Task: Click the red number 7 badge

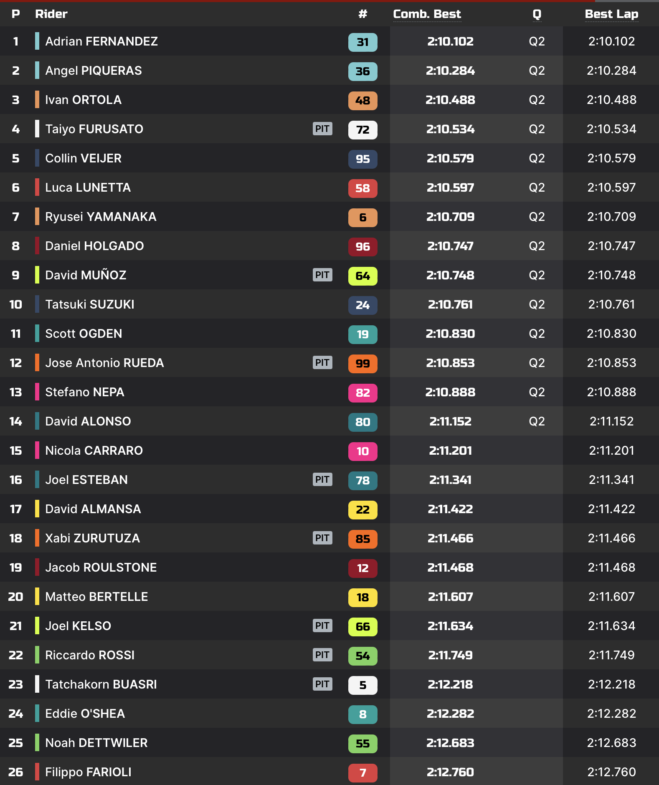Action: (362, 772)
